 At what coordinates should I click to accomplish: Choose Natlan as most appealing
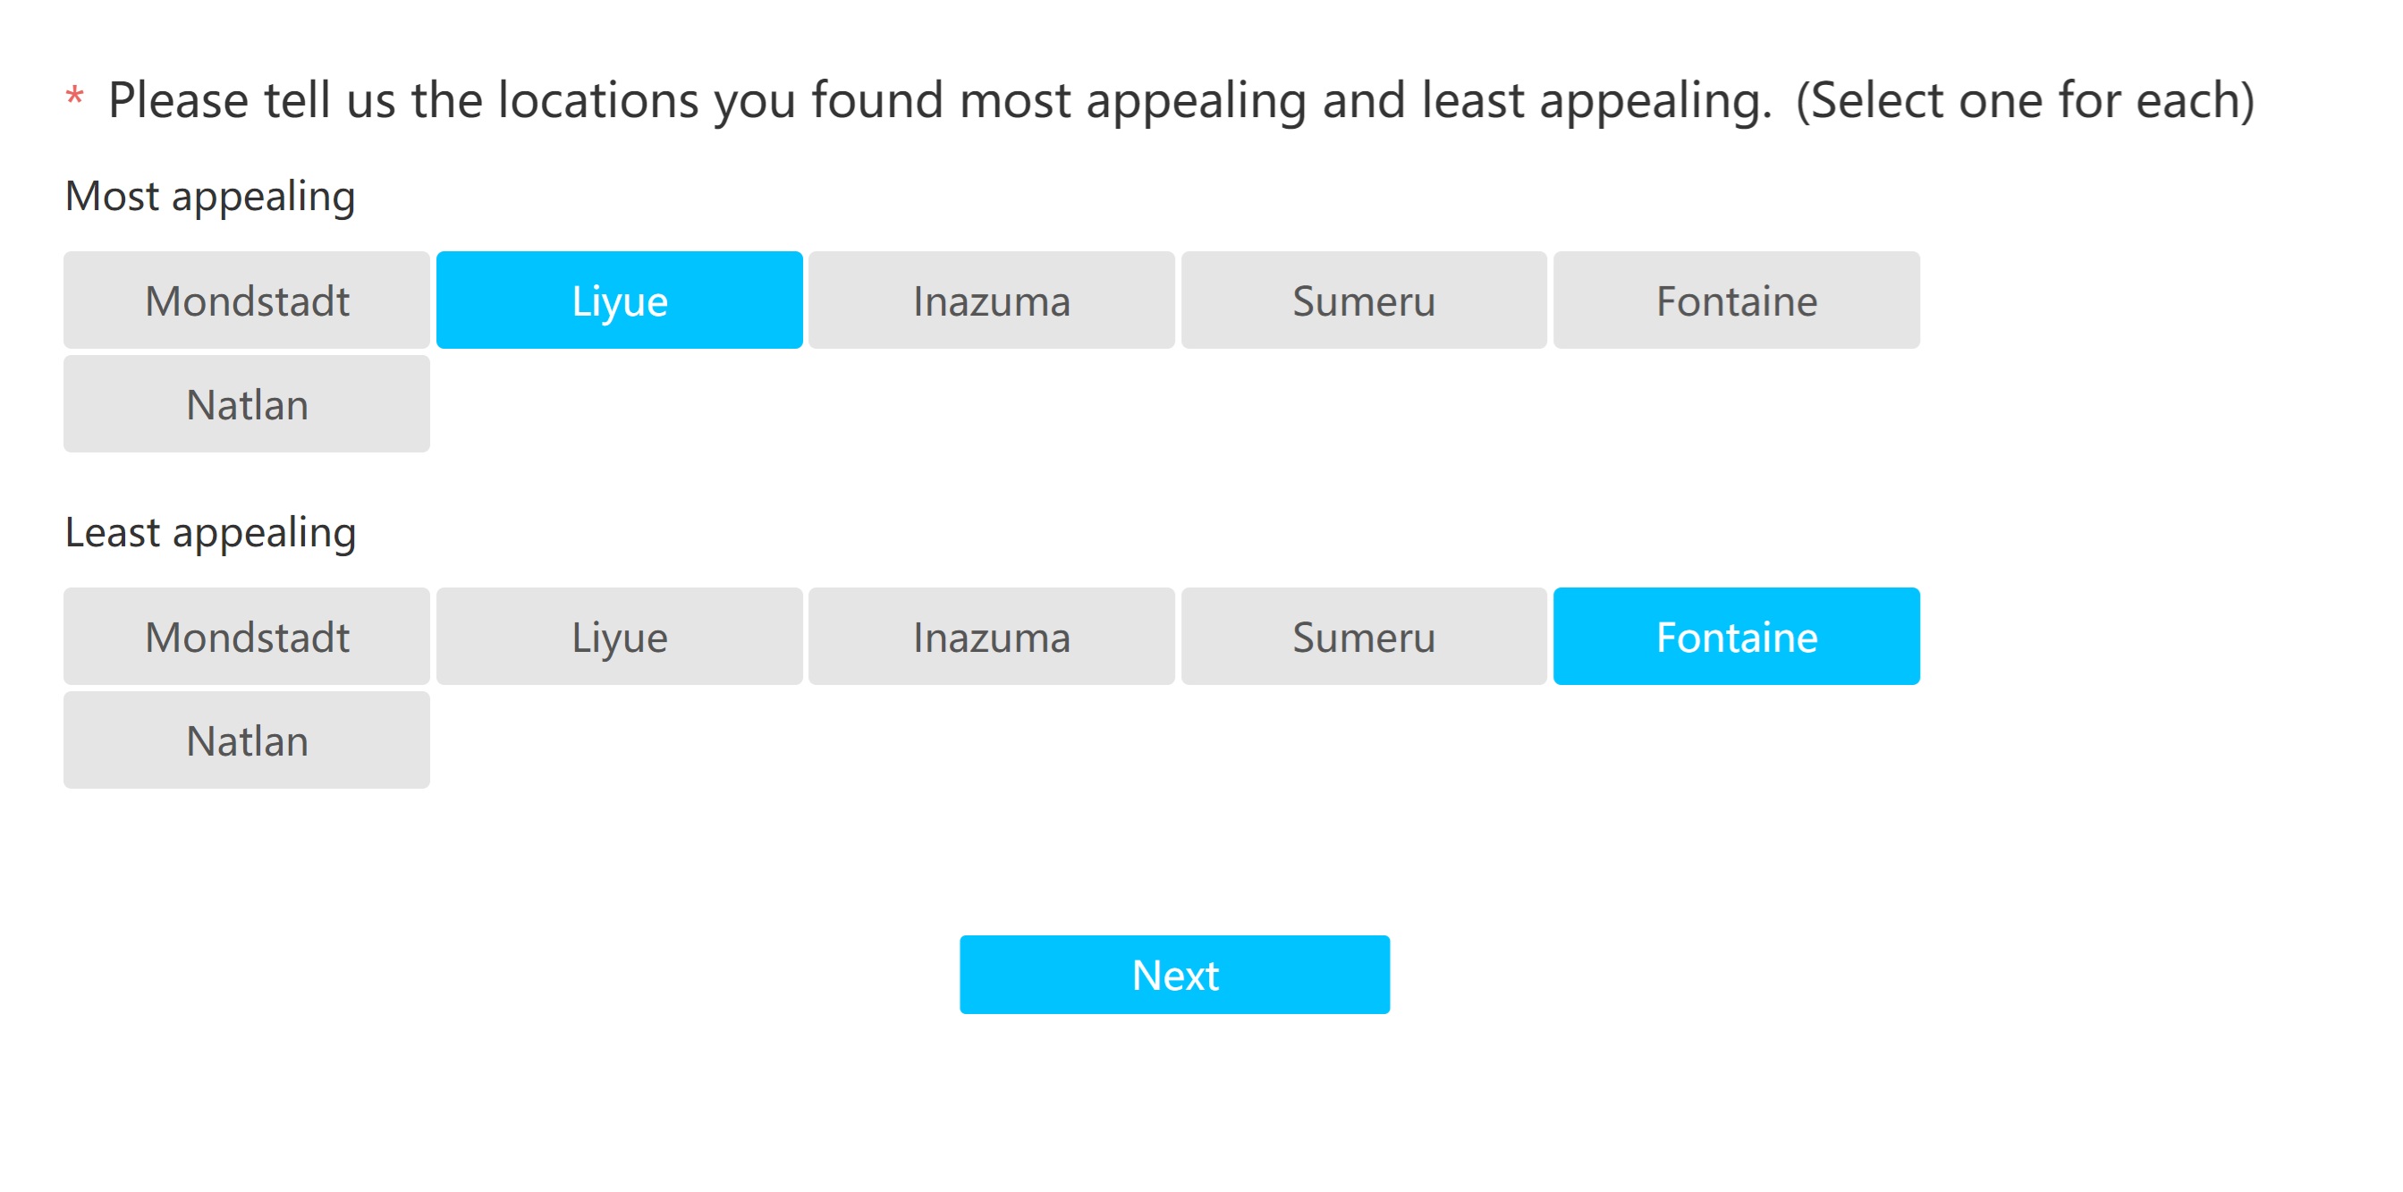[246, 404]
